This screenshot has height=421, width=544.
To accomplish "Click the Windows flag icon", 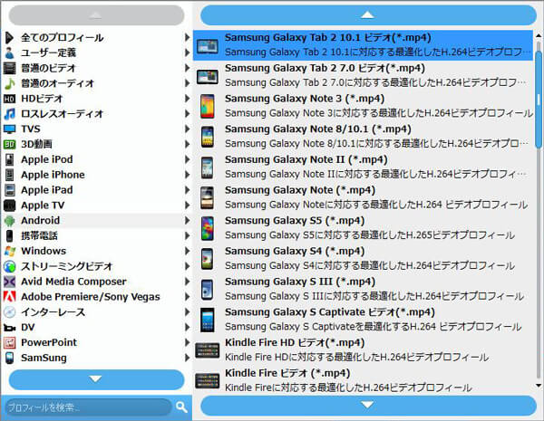I will pyautogui.click(x=9, y=251).
